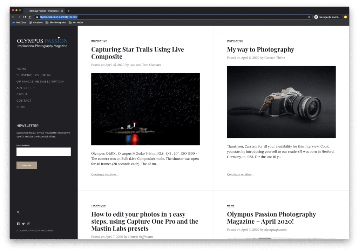This screenshot has height=252, width=359.
Task: Click the newsletter Email Address field
Action: click(x=43, y=152)
